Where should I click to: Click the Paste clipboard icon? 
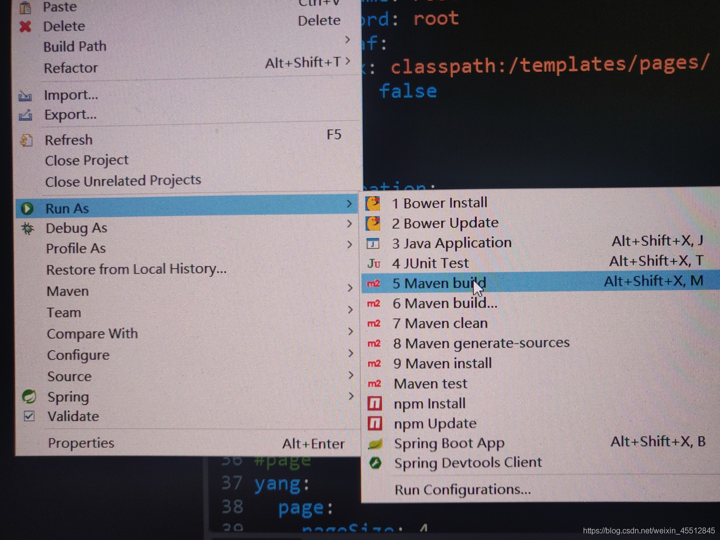coord(25,7)
